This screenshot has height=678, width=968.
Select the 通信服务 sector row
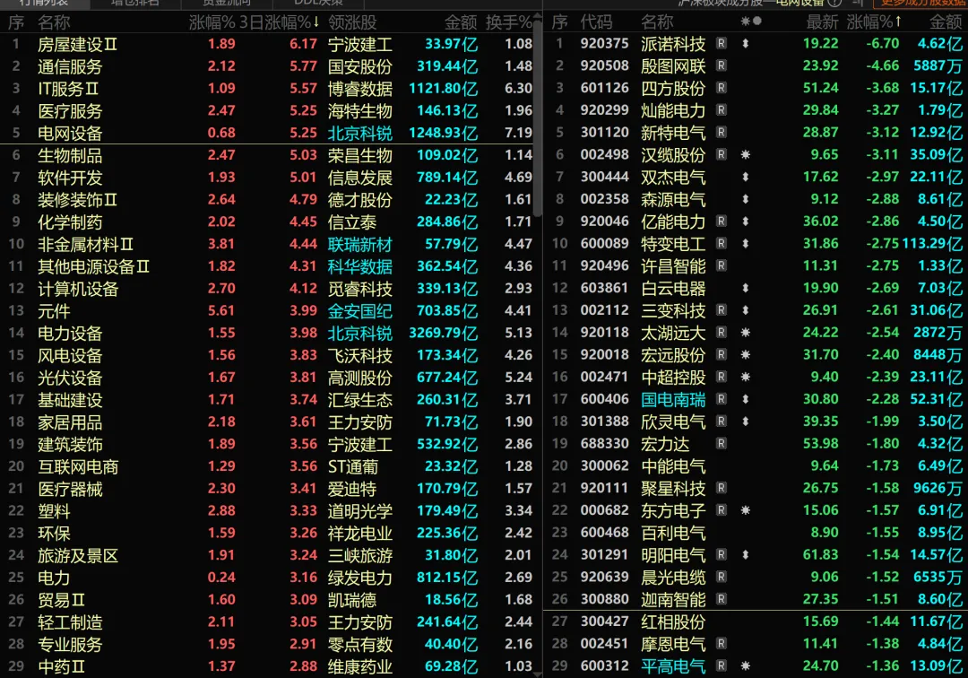[x=269, y=66]
